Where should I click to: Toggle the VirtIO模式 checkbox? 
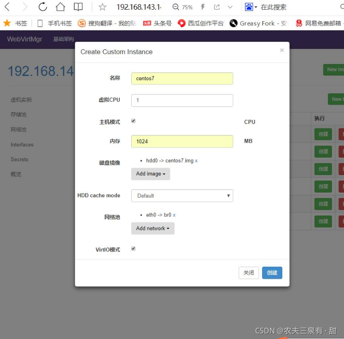pos(133,248)
